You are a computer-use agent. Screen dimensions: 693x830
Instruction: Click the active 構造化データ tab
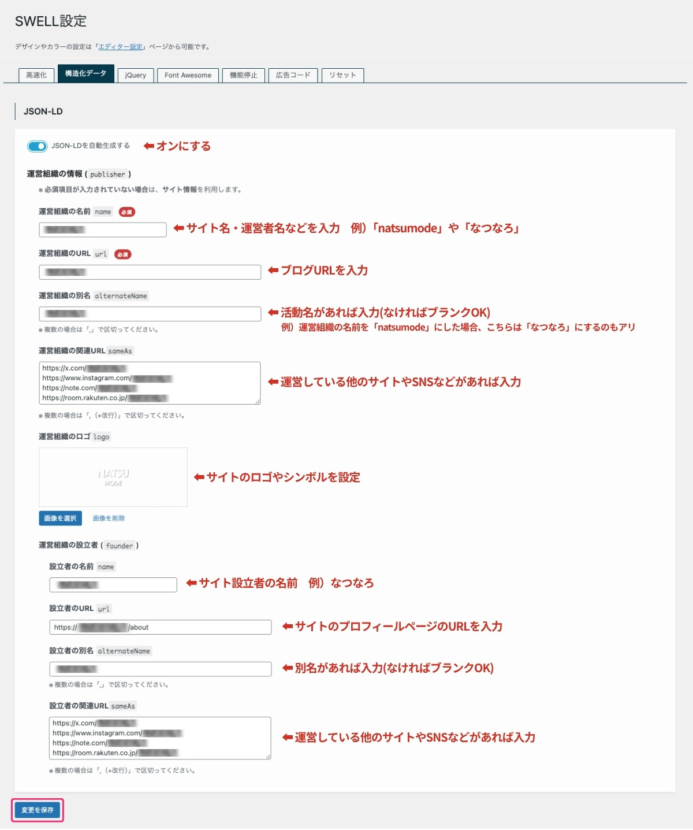(86, 74)
